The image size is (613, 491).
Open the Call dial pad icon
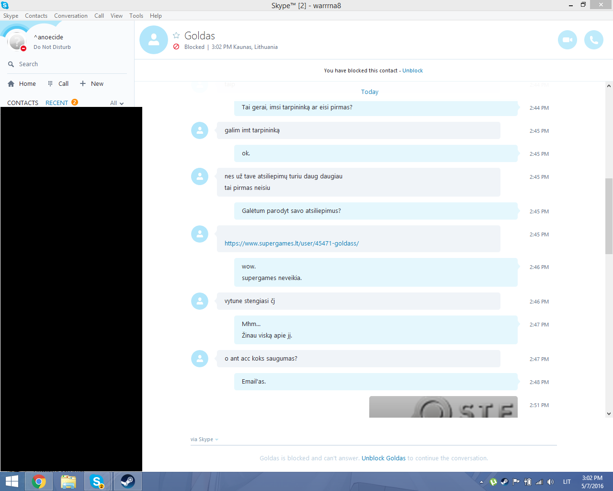[50, 83]
